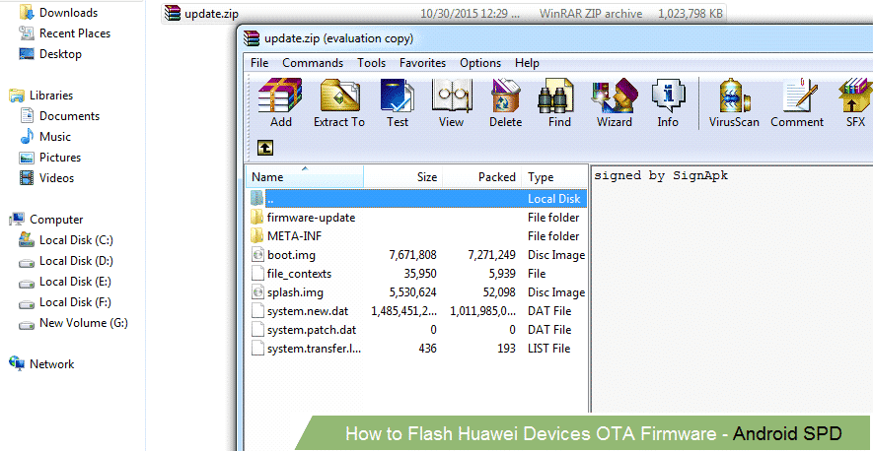873x451 pixels.
Task: Sort file list by Name column
Action: pos(305,177)
